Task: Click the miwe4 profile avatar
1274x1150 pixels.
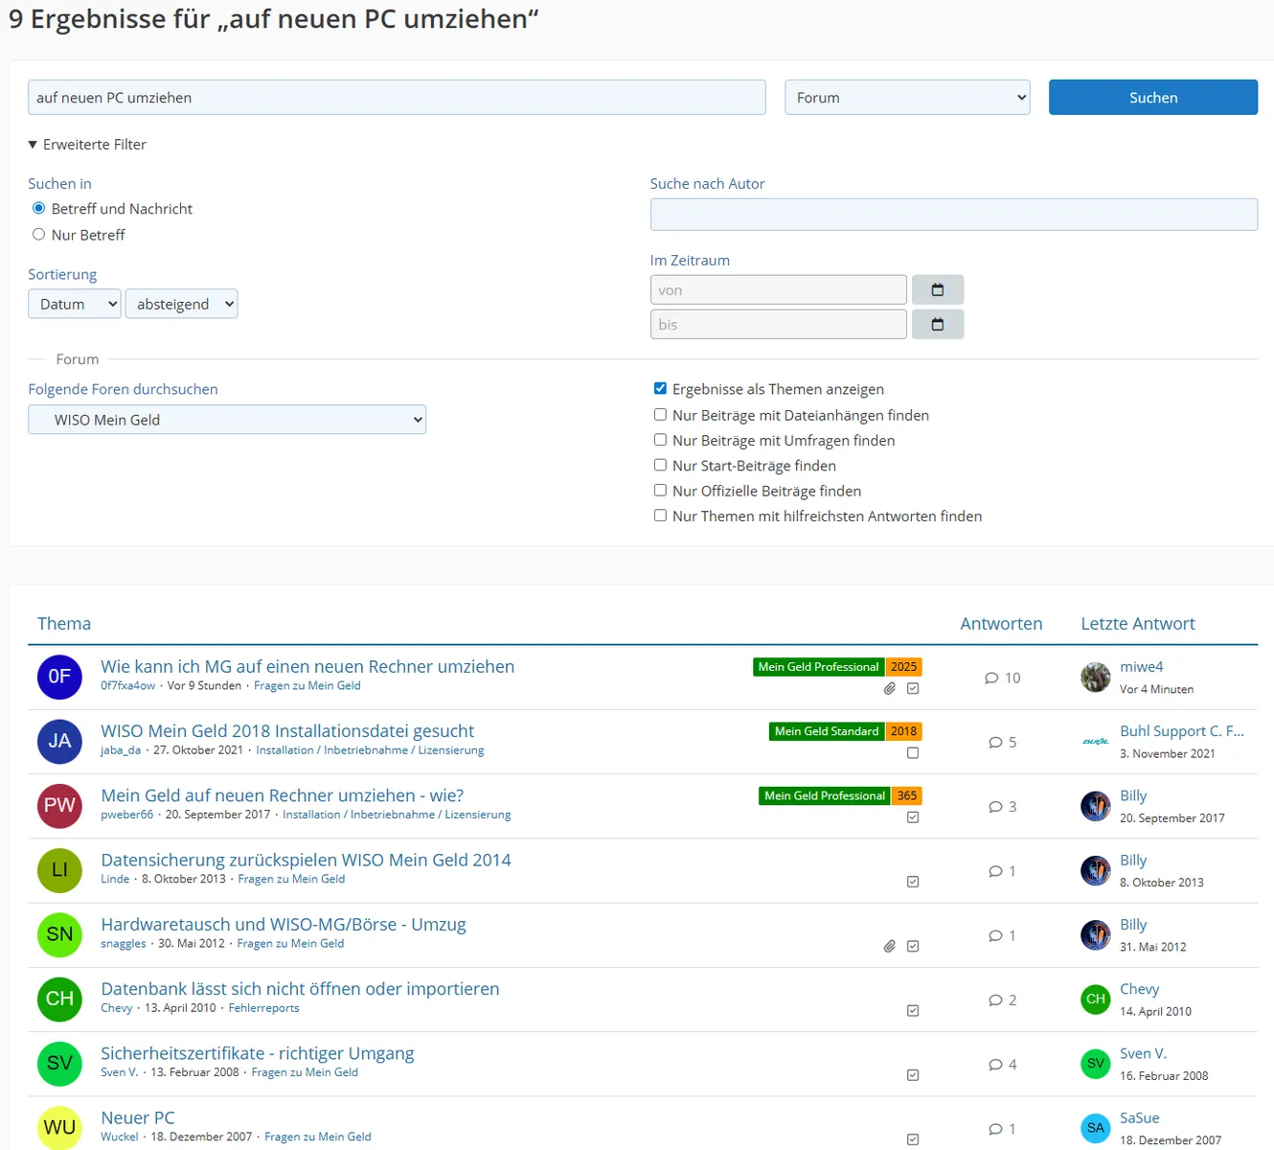Action: (1095, 677)
